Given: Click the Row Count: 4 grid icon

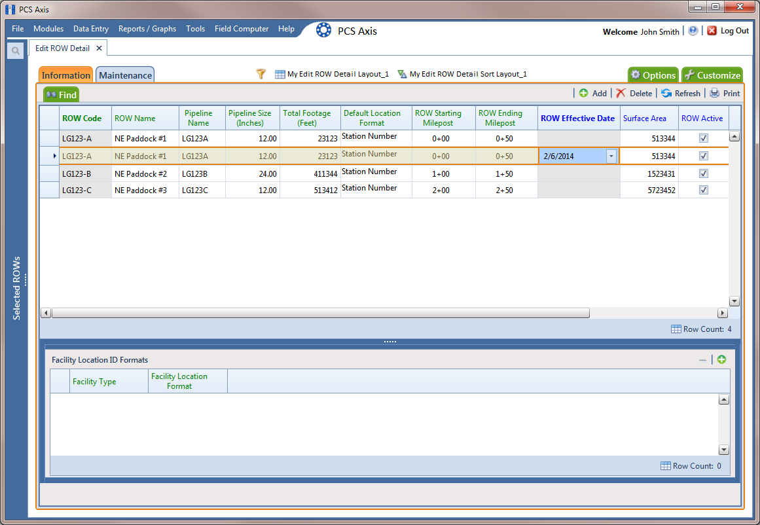Looking at the screenshot, I should [x=676, y=329].
